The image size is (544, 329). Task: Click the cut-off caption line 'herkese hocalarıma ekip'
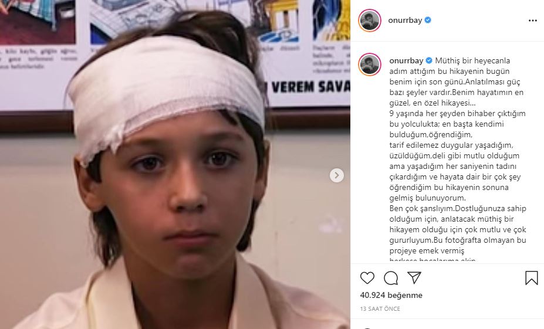tap(433, 260)
